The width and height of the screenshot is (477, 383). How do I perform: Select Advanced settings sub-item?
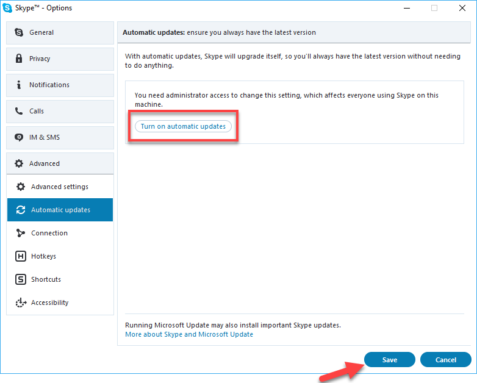click(x=60, y=187)
